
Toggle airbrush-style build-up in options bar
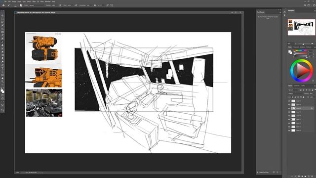point(76,5)
